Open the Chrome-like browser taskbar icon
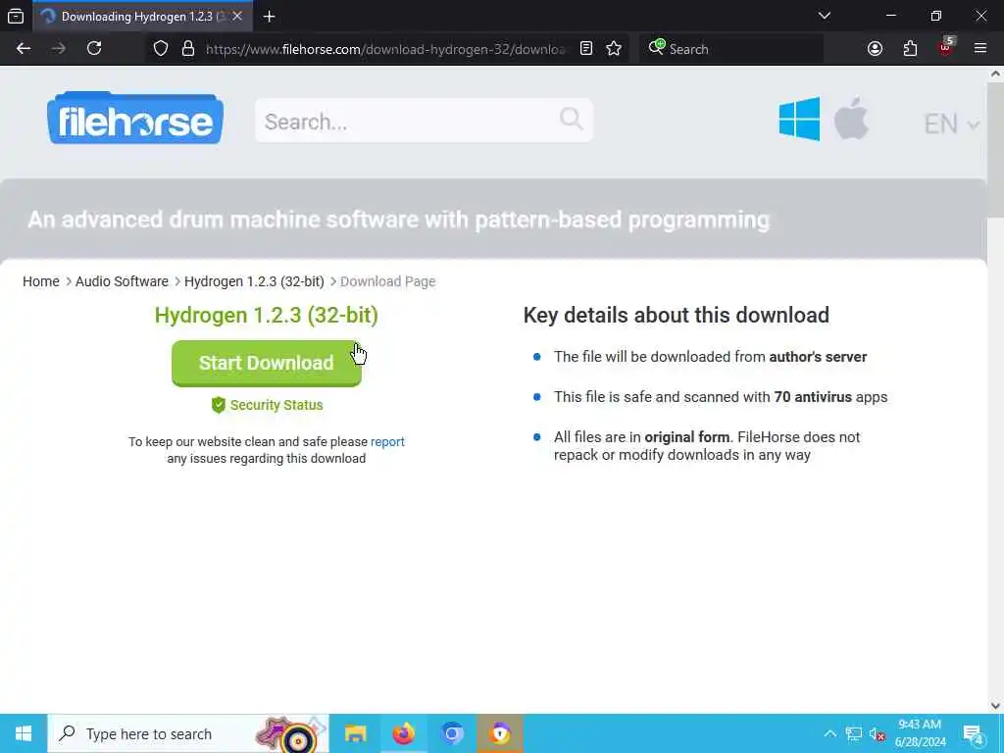 click(451, 733)
